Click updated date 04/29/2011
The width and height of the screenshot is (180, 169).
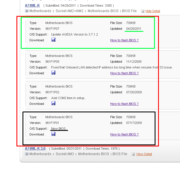(134, 29)
